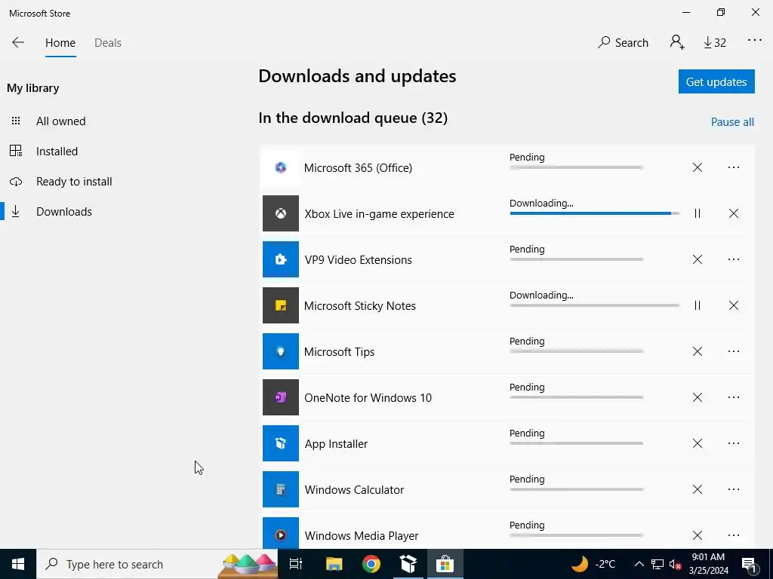
Task: Open more options for OneNote for Windows 10
Action: 734,397
